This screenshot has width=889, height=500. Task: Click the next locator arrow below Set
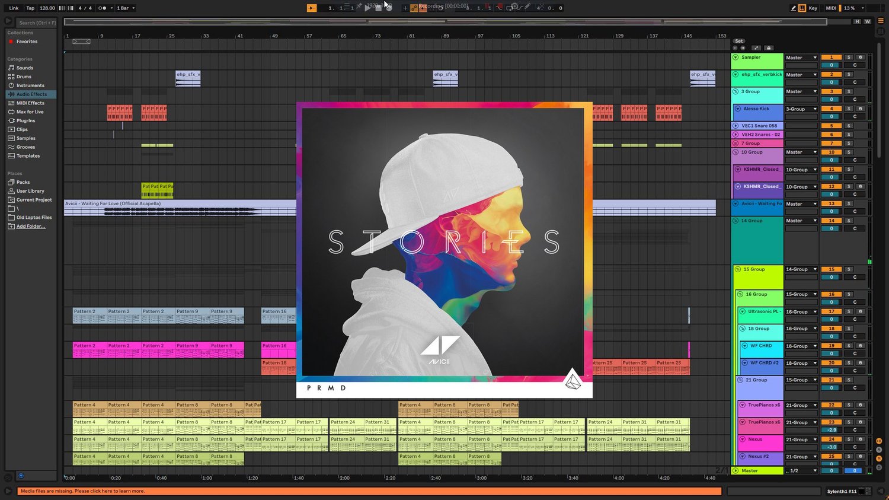click(x=743, y=48)
